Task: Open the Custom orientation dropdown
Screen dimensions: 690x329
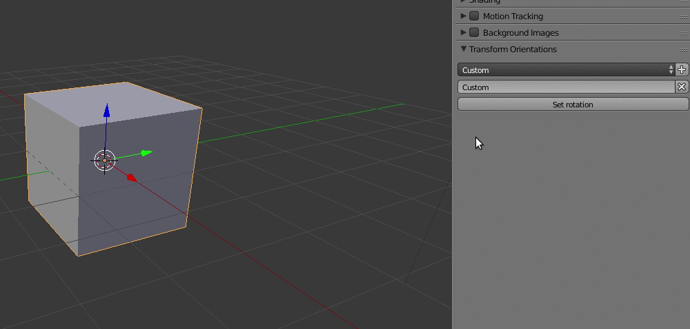Action: pos(566,70)
